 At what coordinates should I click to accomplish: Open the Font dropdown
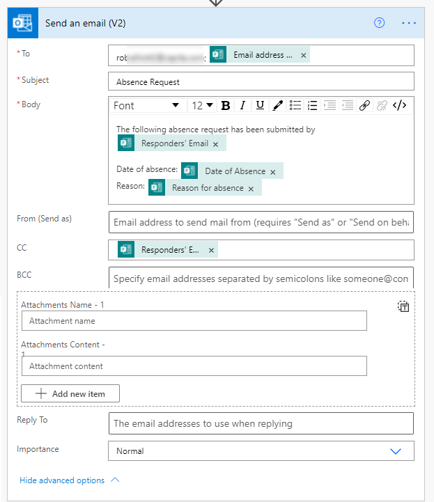coord(148,105)
